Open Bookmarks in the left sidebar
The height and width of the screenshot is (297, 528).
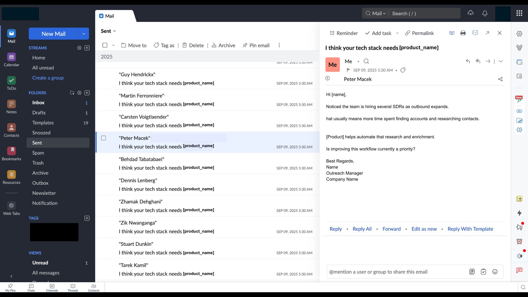point(11,154)
